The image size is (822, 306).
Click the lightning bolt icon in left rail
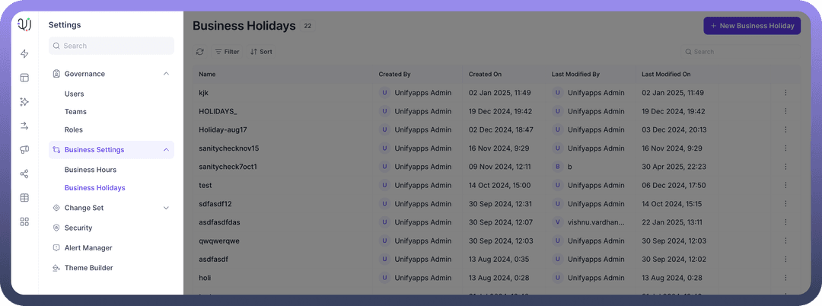pos(24,54)
